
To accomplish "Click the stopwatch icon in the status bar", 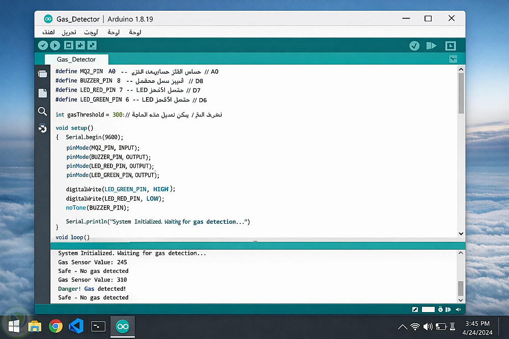I will tap(440, 309).
